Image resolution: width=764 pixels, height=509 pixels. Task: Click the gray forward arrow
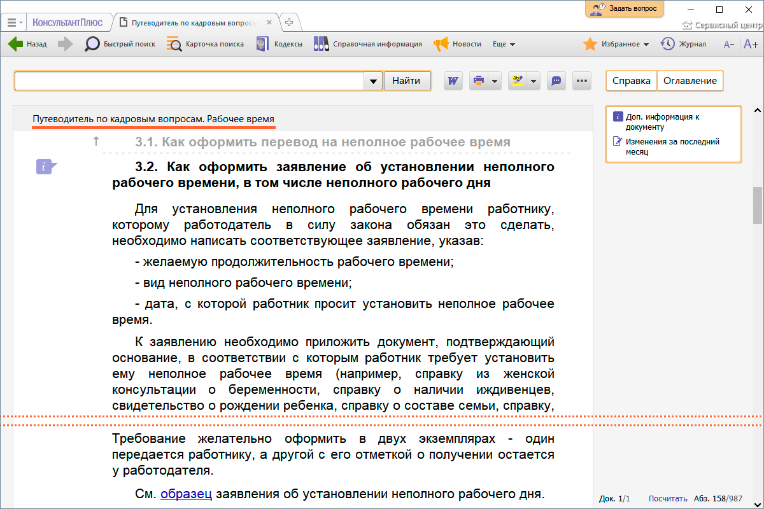tap(66, 44)
